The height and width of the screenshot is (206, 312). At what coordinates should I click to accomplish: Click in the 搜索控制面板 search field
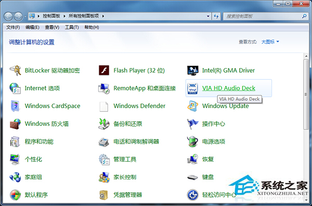[262, 16]
